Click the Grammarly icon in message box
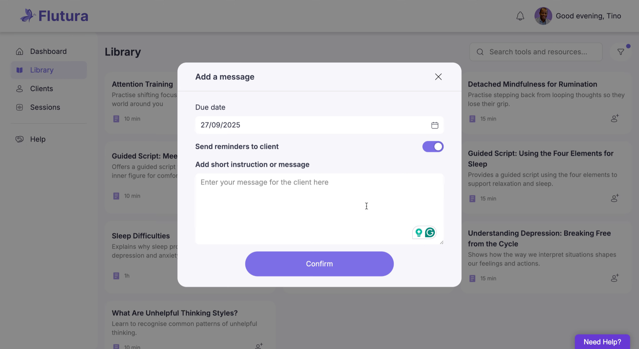This screenshot has height=349, width=639. (430, 233)
